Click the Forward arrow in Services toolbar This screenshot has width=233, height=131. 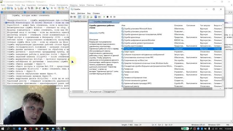tap(75, 17)
